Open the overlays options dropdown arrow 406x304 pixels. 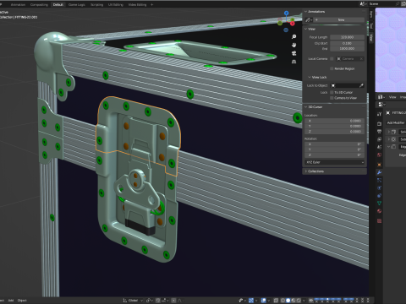269,301
